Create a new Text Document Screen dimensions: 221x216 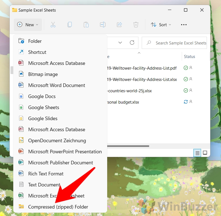click(60, 185)
